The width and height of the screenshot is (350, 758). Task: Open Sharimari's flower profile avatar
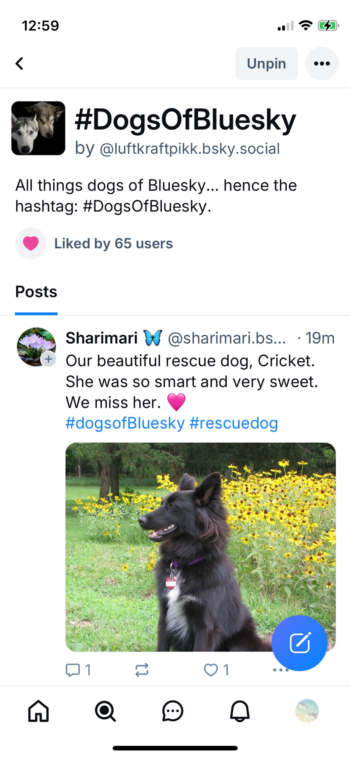pos(35,346)
